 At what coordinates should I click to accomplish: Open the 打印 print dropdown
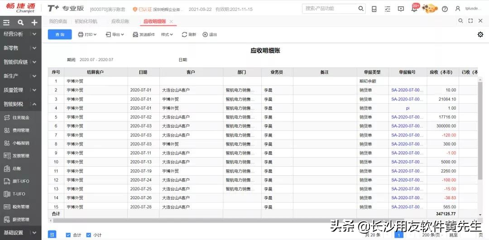tap(87, 34)
